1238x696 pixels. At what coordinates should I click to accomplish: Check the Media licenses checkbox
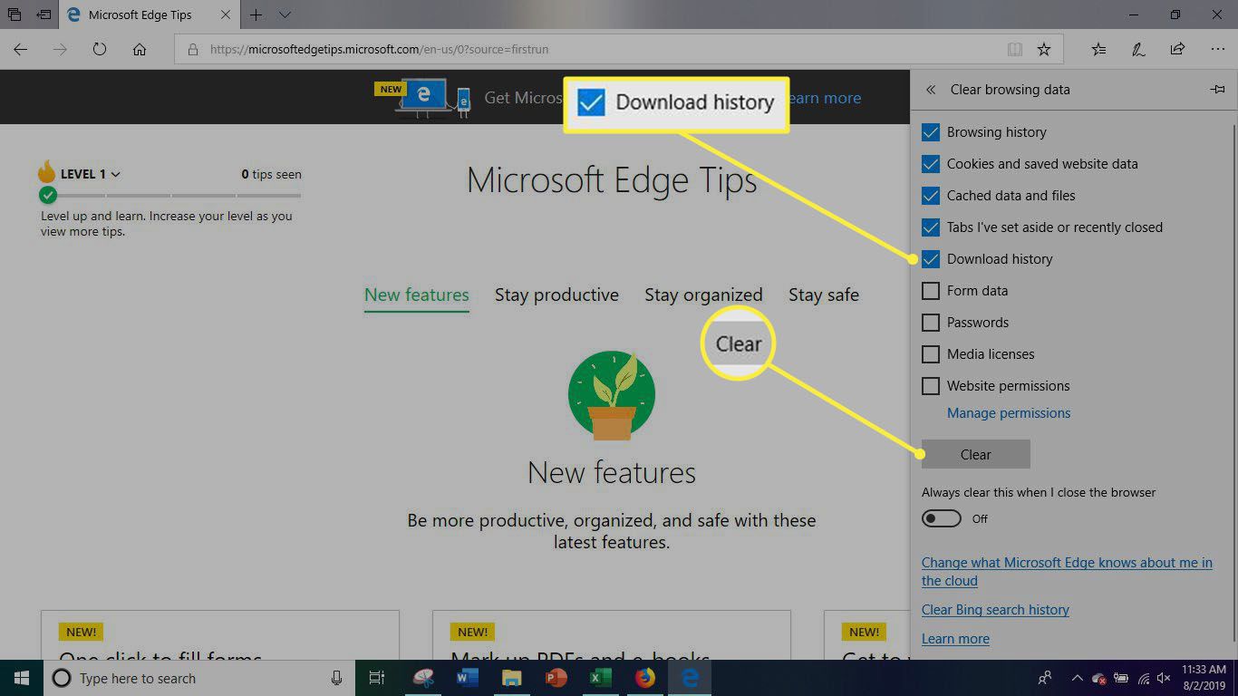(931, 354)
